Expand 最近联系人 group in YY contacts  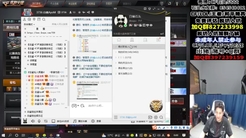click(x=139, y=47)
